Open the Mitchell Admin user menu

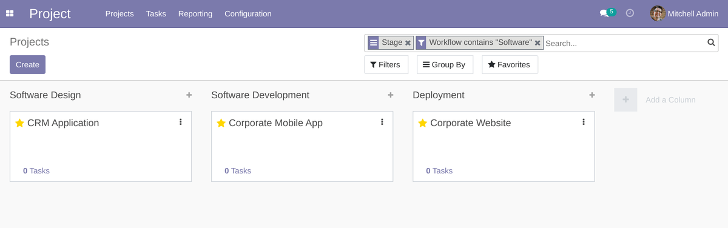pos(684,13)
